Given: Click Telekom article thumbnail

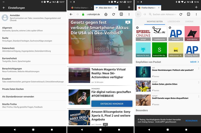Looking at the screenshot, I should (79, 75).
